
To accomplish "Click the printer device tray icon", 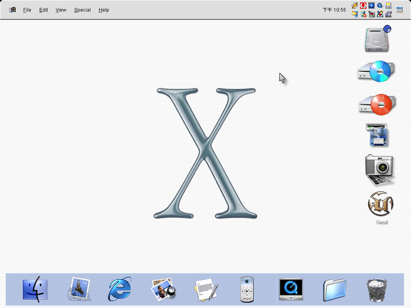I will [388, 14].
